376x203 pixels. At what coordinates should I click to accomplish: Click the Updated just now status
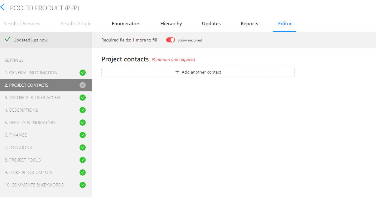click(x=31, y=40)
